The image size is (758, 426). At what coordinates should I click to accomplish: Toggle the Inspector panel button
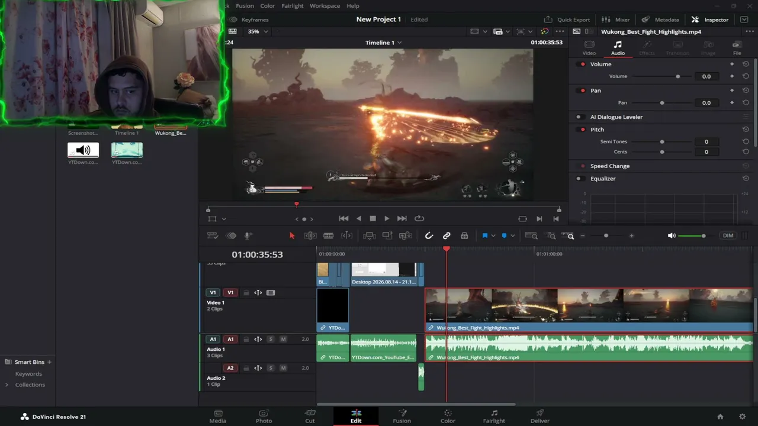click(710, 20)
